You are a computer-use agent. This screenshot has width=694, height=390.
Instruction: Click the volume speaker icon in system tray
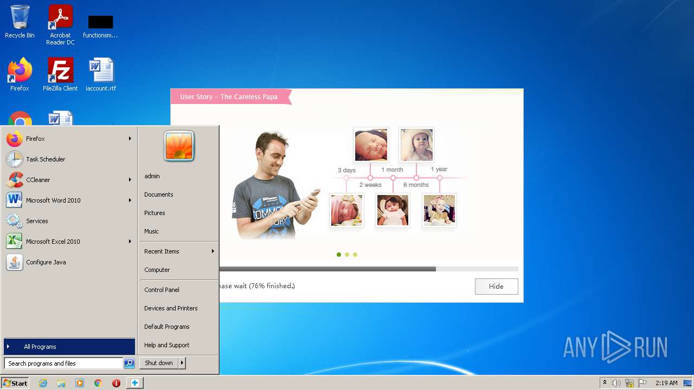click(x=616, y=383)
